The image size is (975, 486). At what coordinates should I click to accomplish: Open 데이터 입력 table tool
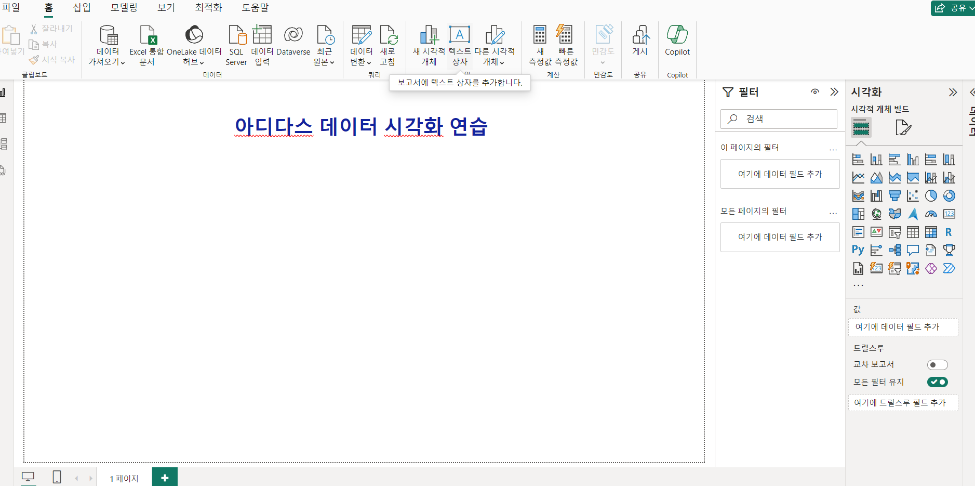pyautogui.click(x=262, y=46)
